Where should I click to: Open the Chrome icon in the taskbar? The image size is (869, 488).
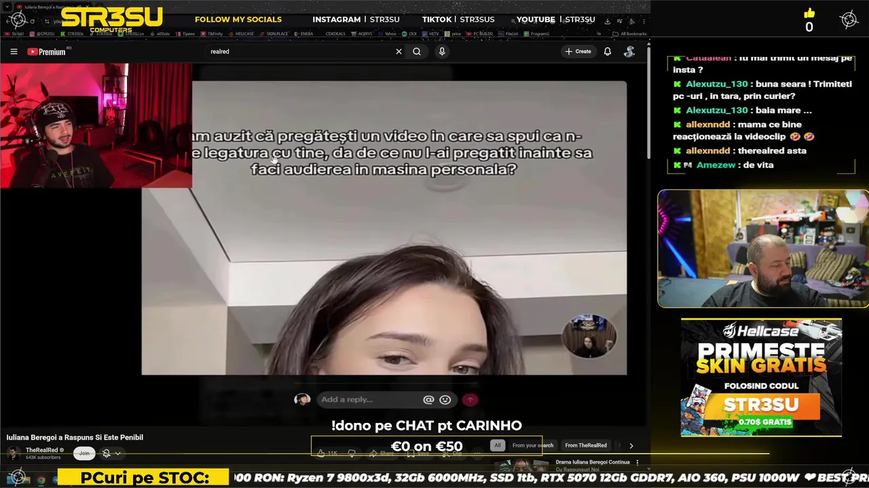[x=41, y=480]
